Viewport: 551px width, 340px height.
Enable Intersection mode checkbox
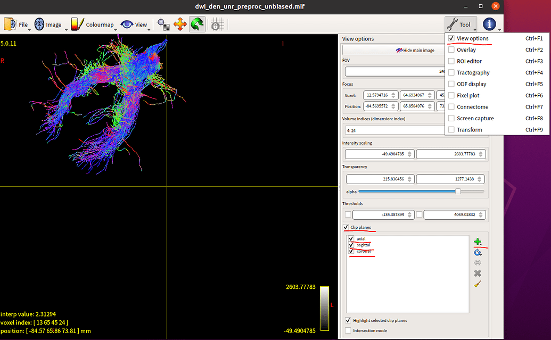(348, 330)
